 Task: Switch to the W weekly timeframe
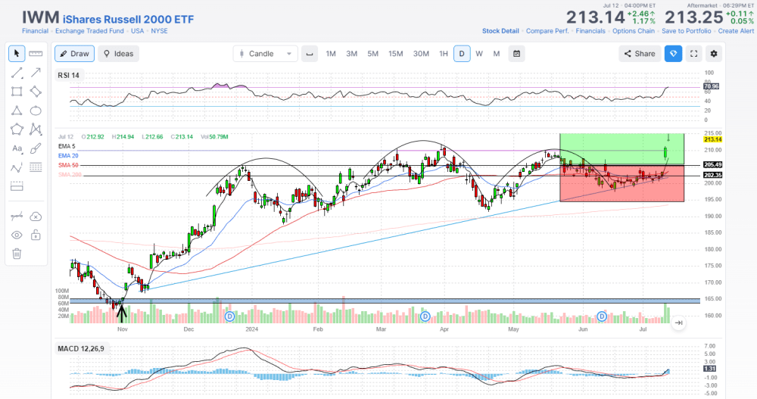(x=479, y=54)
